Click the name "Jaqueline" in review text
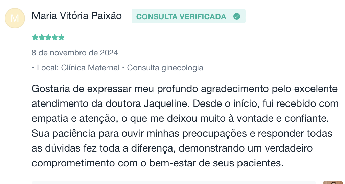This screenshot has height=184, width=345. (166, 103)
